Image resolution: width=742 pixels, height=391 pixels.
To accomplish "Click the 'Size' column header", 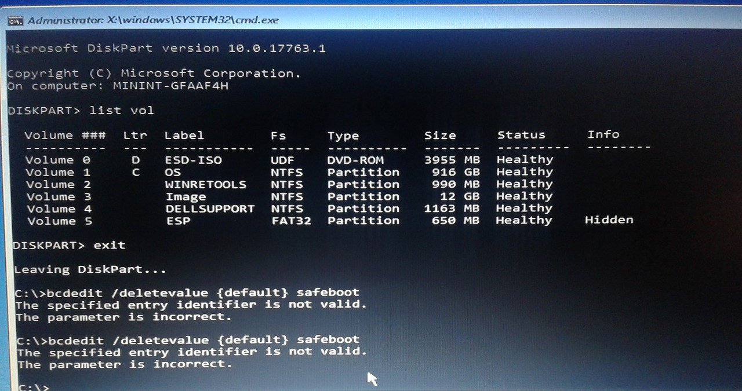I will pos(440,136).
